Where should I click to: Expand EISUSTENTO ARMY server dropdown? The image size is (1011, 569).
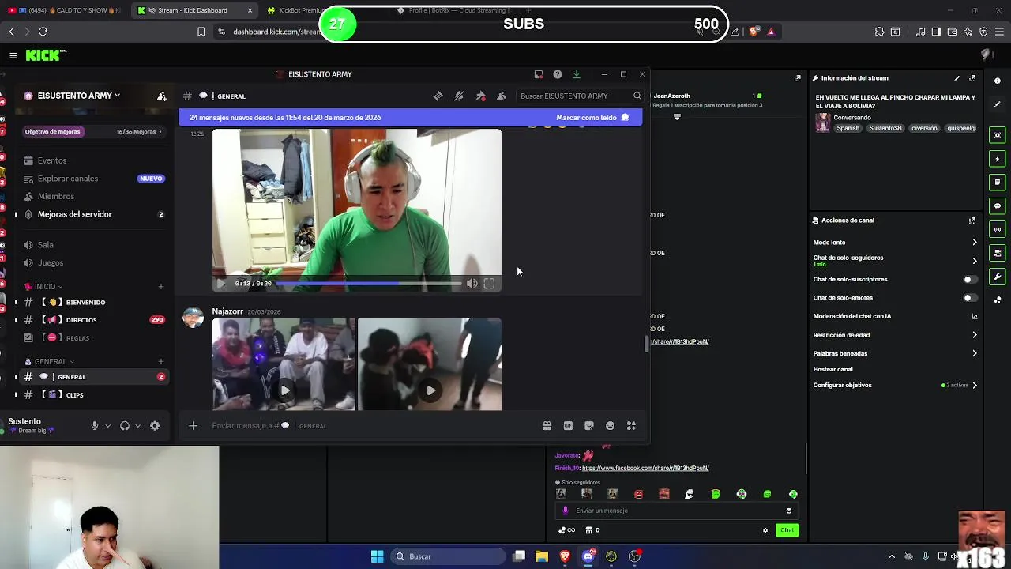tap(117, 96)
